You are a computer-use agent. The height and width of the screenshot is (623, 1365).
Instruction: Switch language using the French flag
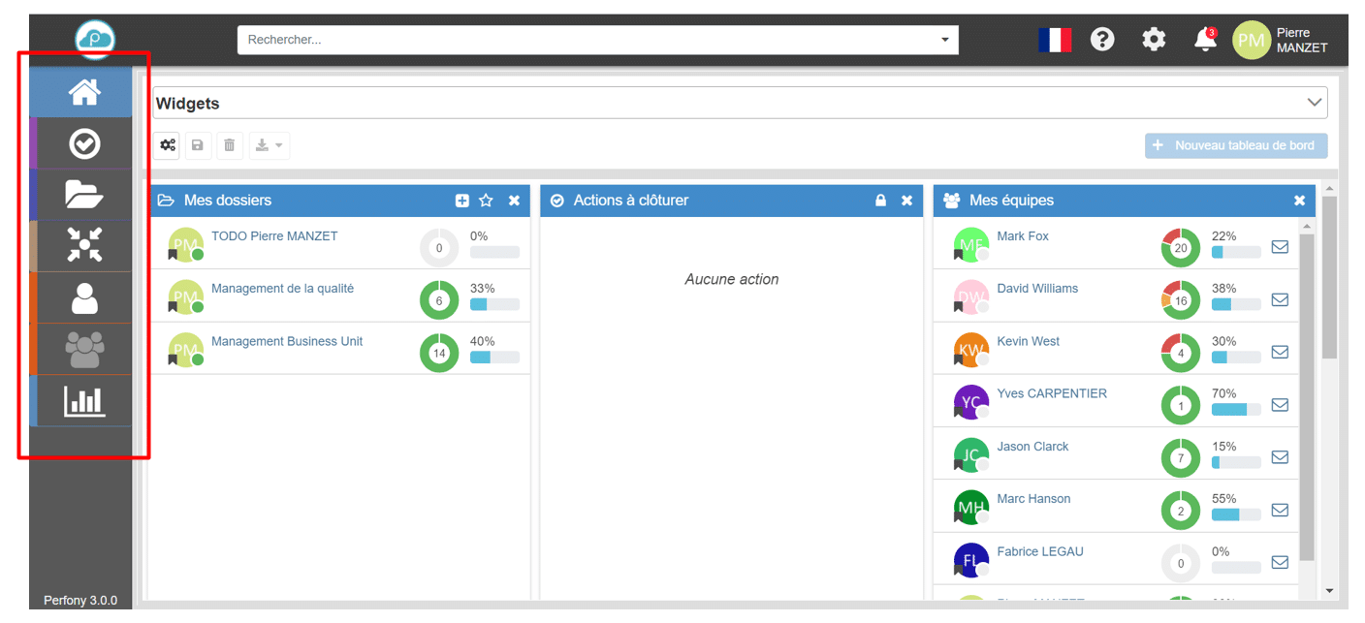click(x=1054, y=40)
